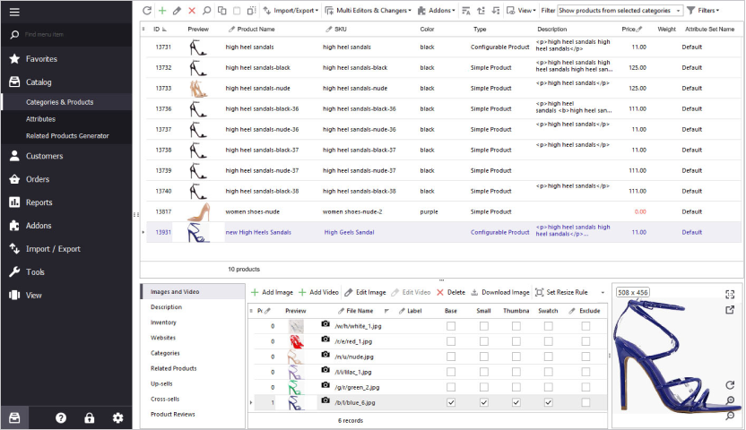Viewport: 746px width, 430px height.
Task: Click the Add Image button
Action: (x=272, y=292)
